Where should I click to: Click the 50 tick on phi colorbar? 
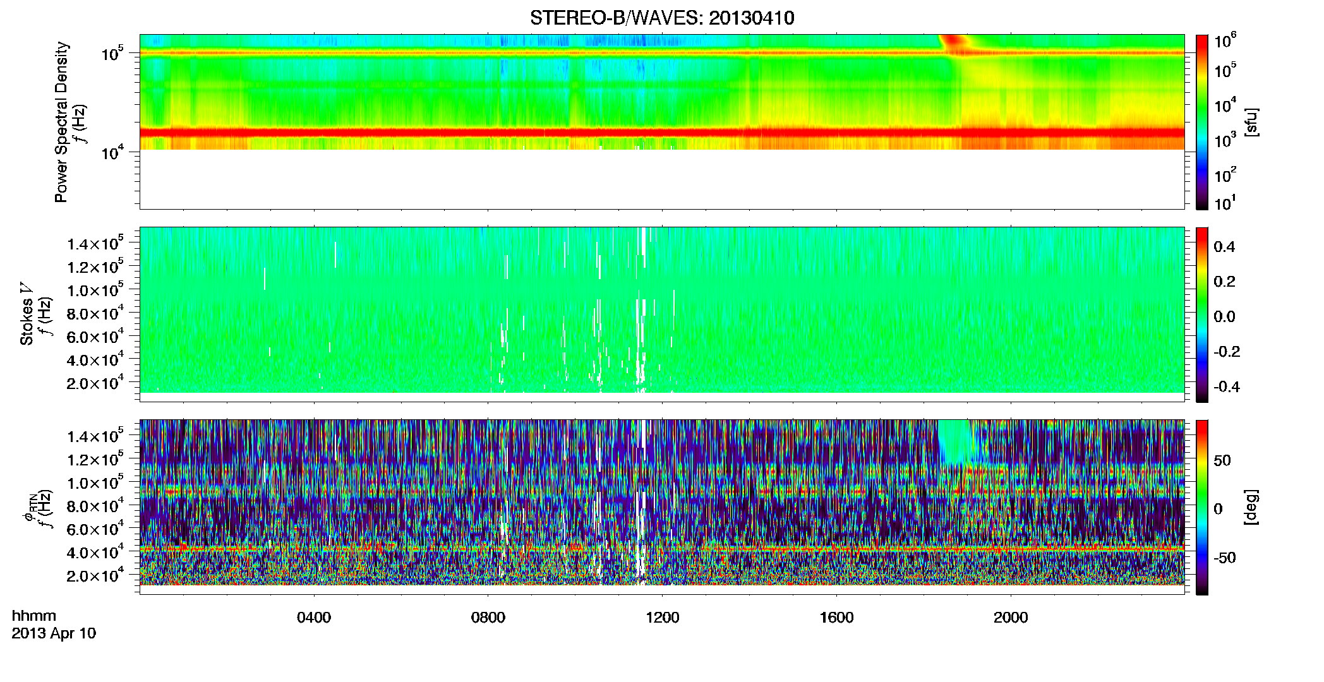pyautogui.click(x=1222, y=460)
